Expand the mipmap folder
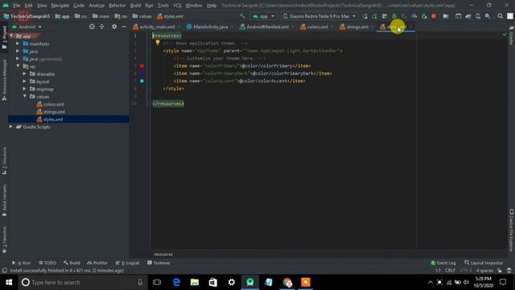 tap(25, 89)
